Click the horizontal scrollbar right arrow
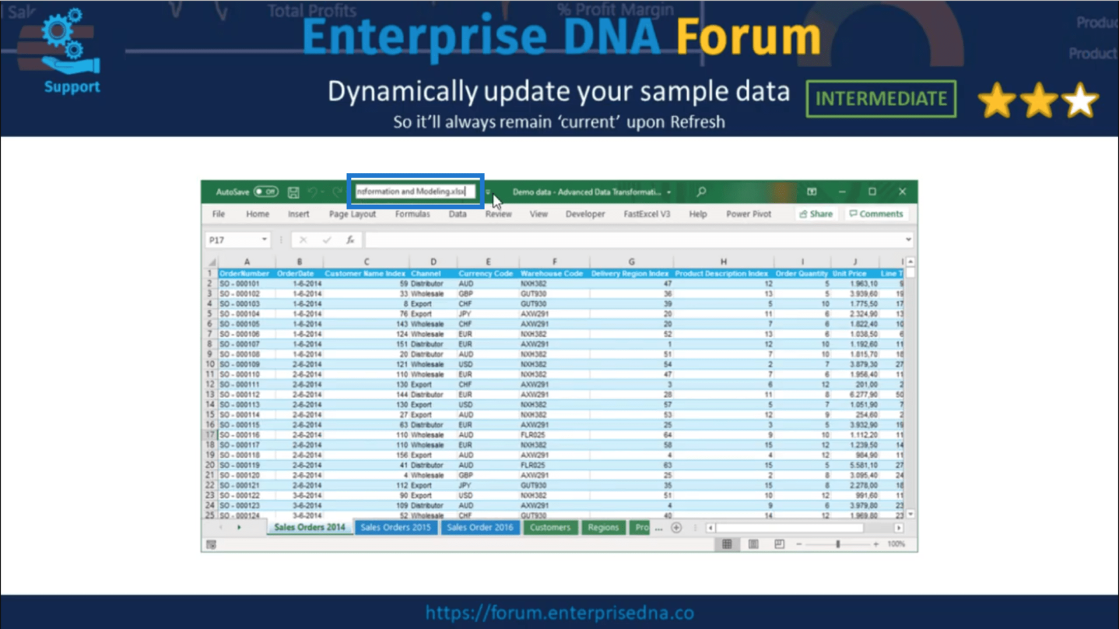The width and height of the screenshot is (1119, 629). coord(899,528)
